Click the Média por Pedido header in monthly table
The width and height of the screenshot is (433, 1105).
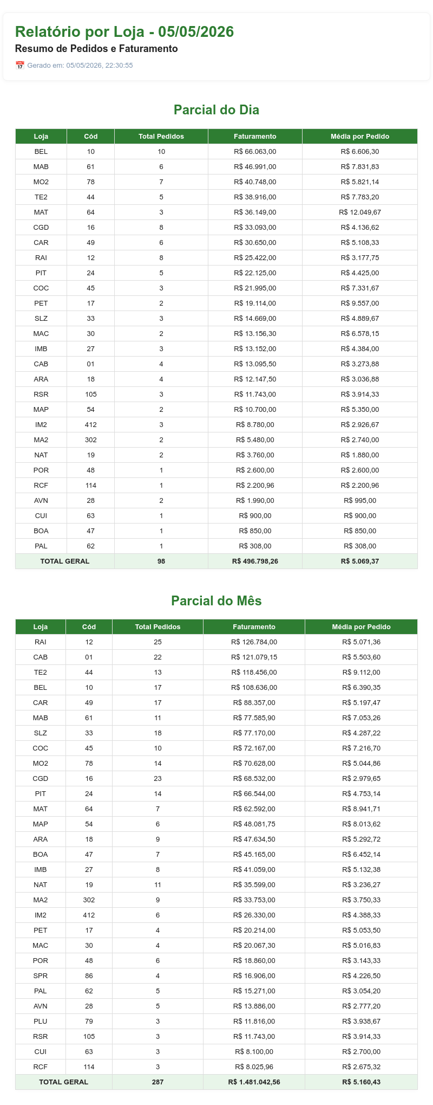pos(361,627)
